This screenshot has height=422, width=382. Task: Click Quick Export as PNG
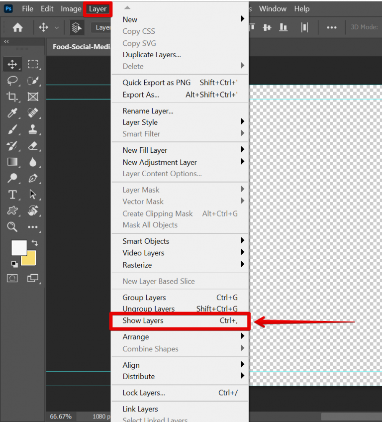(x=157, y=83)
